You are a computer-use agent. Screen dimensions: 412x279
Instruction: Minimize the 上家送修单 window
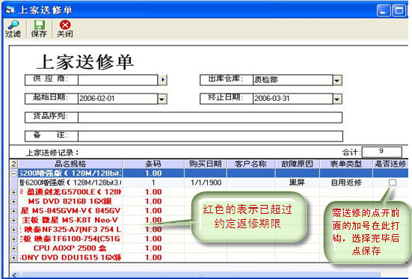(x=384, y=10)
